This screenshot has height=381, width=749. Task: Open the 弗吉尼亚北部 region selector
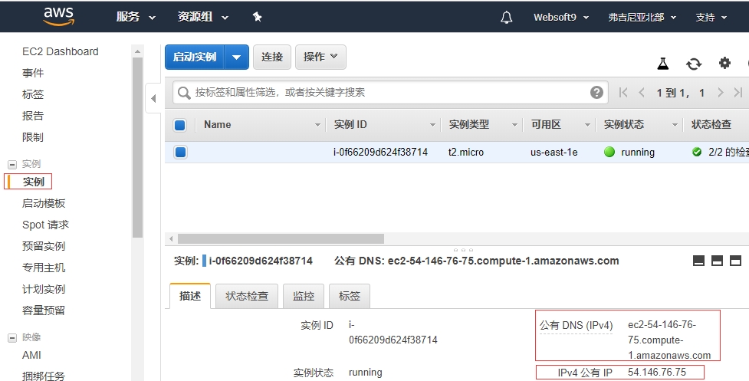pyautogui.click(x=642, y=17)
